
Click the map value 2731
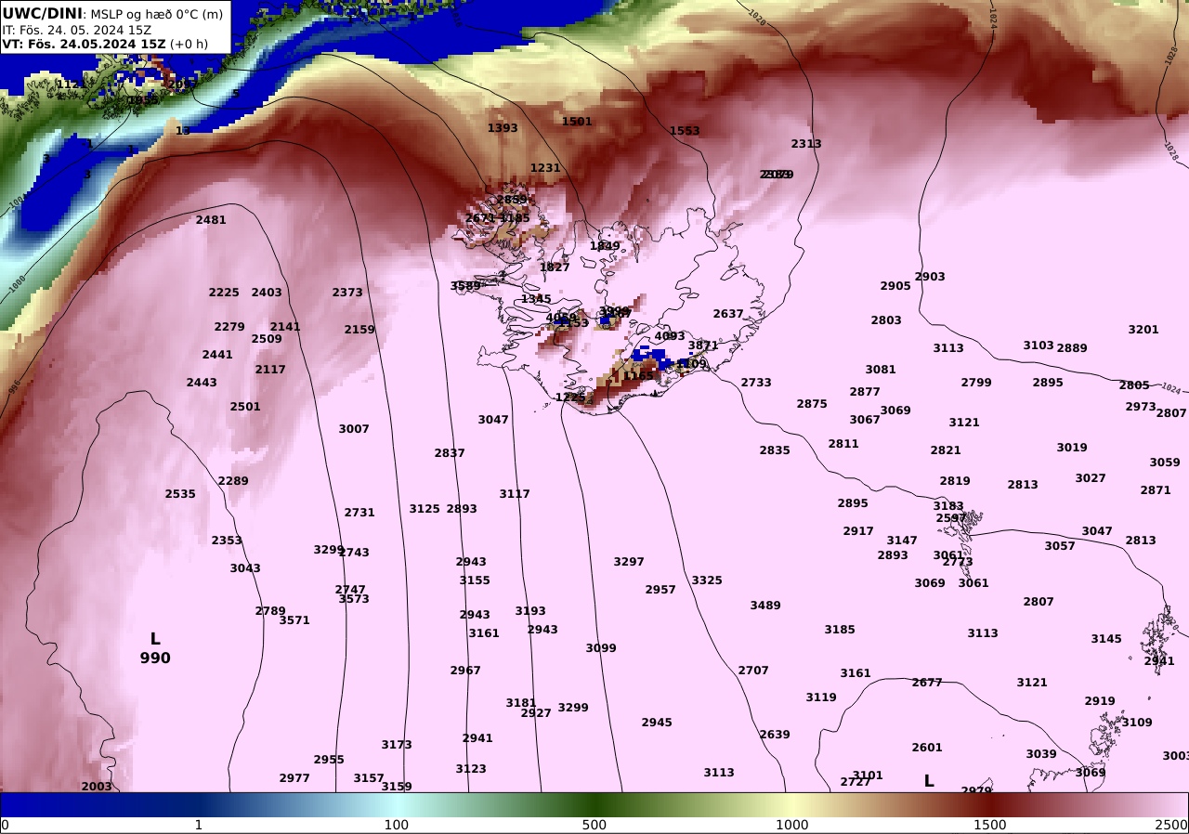click(359, 513)
